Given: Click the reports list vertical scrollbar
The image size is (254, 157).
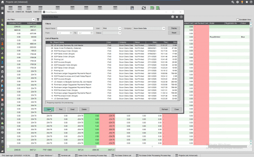Looking at the screenshot, I should click(179, 71).
